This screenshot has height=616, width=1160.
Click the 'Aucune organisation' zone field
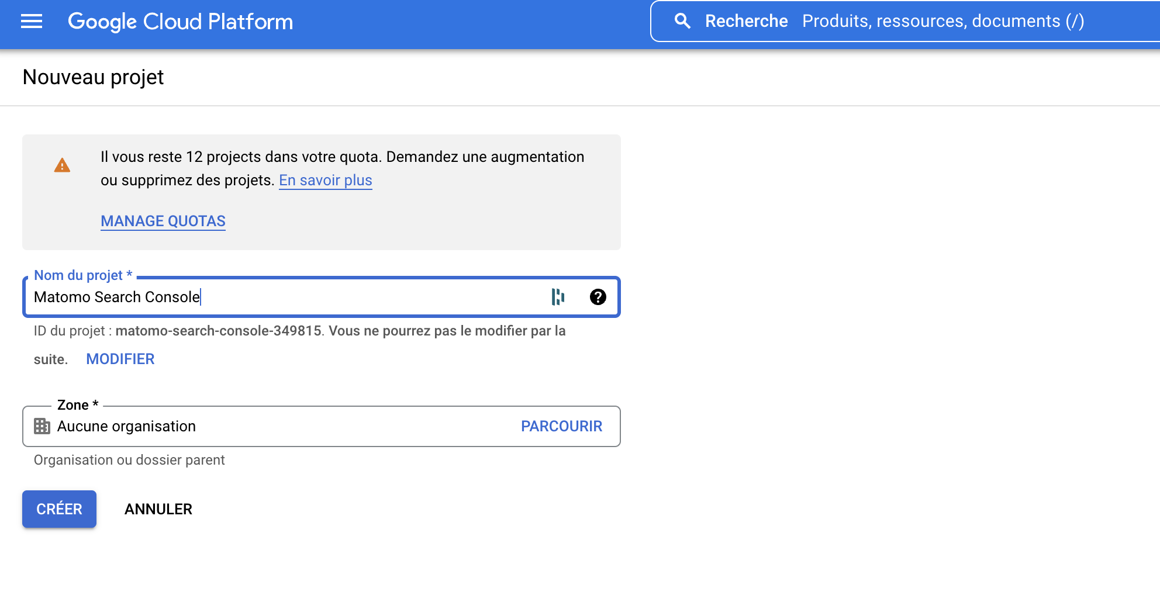263,426
